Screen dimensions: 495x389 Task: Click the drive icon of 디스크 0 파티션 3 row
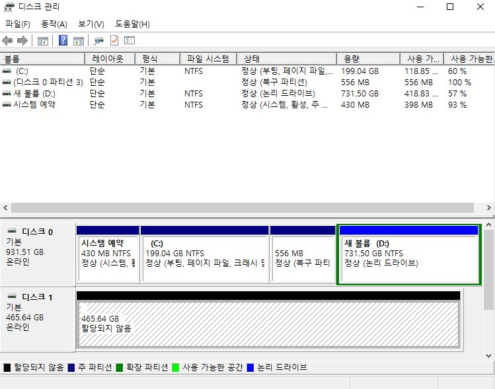coord(7,82)
